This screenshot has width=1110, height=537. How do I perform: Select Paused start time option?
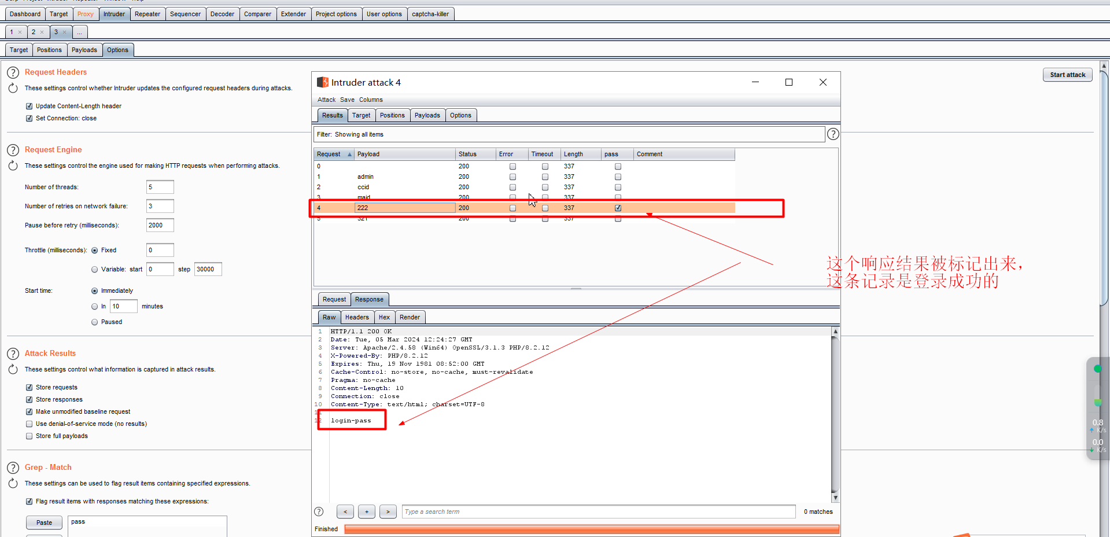coord(95,322)
